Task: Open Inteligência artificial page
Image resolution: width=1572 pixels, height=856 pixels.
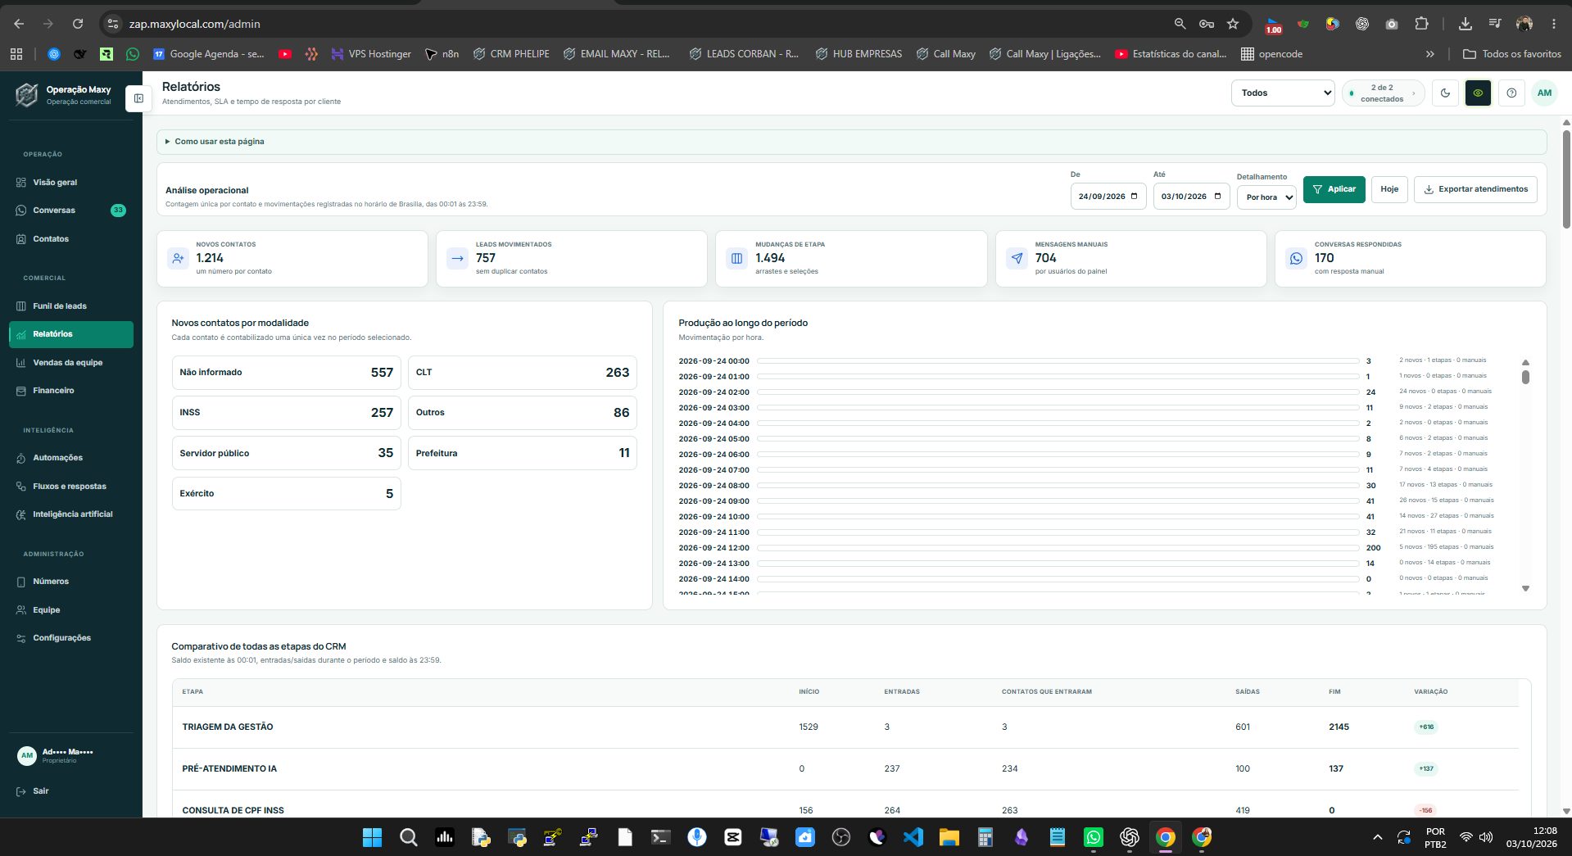Action: (70, 514)
